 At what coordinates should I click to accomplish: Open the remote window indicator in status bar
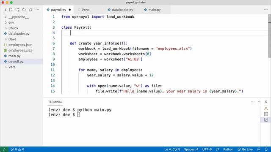4,149
